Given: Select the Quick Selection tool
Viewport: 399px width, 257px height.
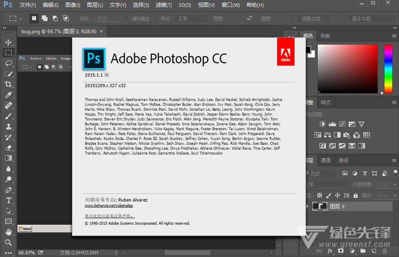Looking at the screenshot, I should pyautogui.click(x=8, y=74).
